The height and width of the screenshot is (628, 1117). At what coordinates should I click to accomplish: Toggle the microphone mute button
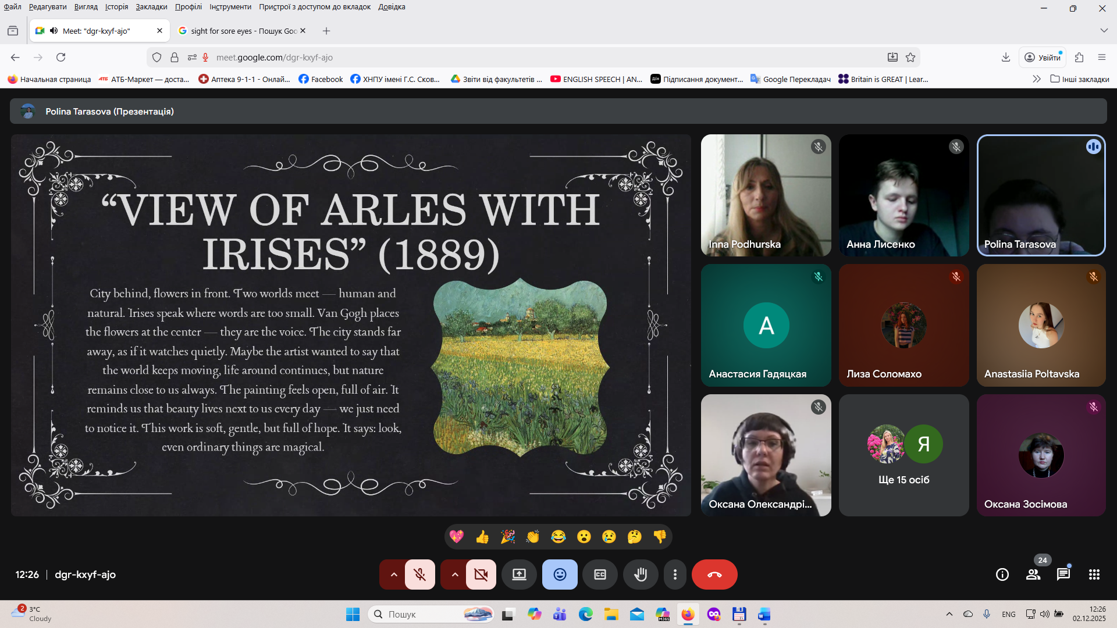[419, 575]
